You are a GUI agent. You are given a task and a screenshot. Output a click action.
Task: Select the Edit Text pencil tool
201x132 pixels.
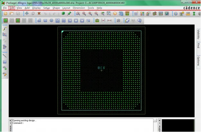5,74
